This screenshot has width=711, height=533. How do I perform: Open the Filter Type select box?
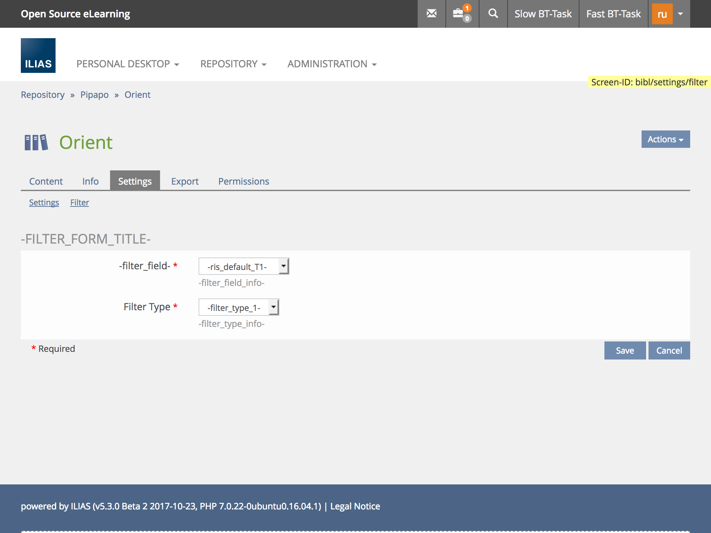(239, 307)
